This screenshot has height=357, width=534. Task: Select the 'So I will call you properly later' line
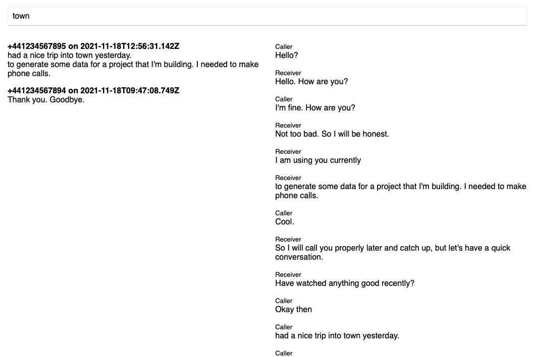click(x=393, y=253)
